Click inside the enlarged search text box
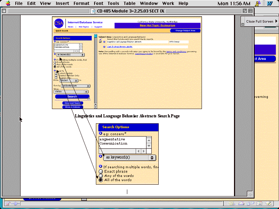 (x=122, y=142)
